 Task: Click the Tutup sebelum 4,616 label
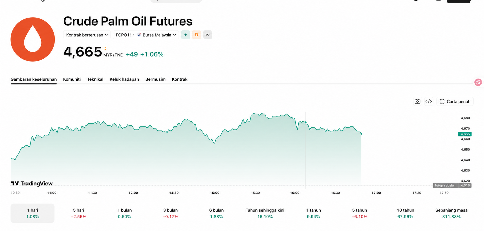pyautogui.click(x=452, y=185)
